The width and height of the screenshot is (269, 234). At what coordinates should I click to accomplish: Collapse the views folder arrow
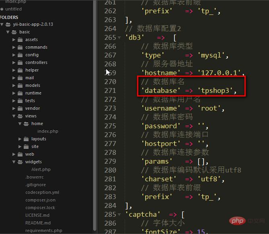coord(14,116)
